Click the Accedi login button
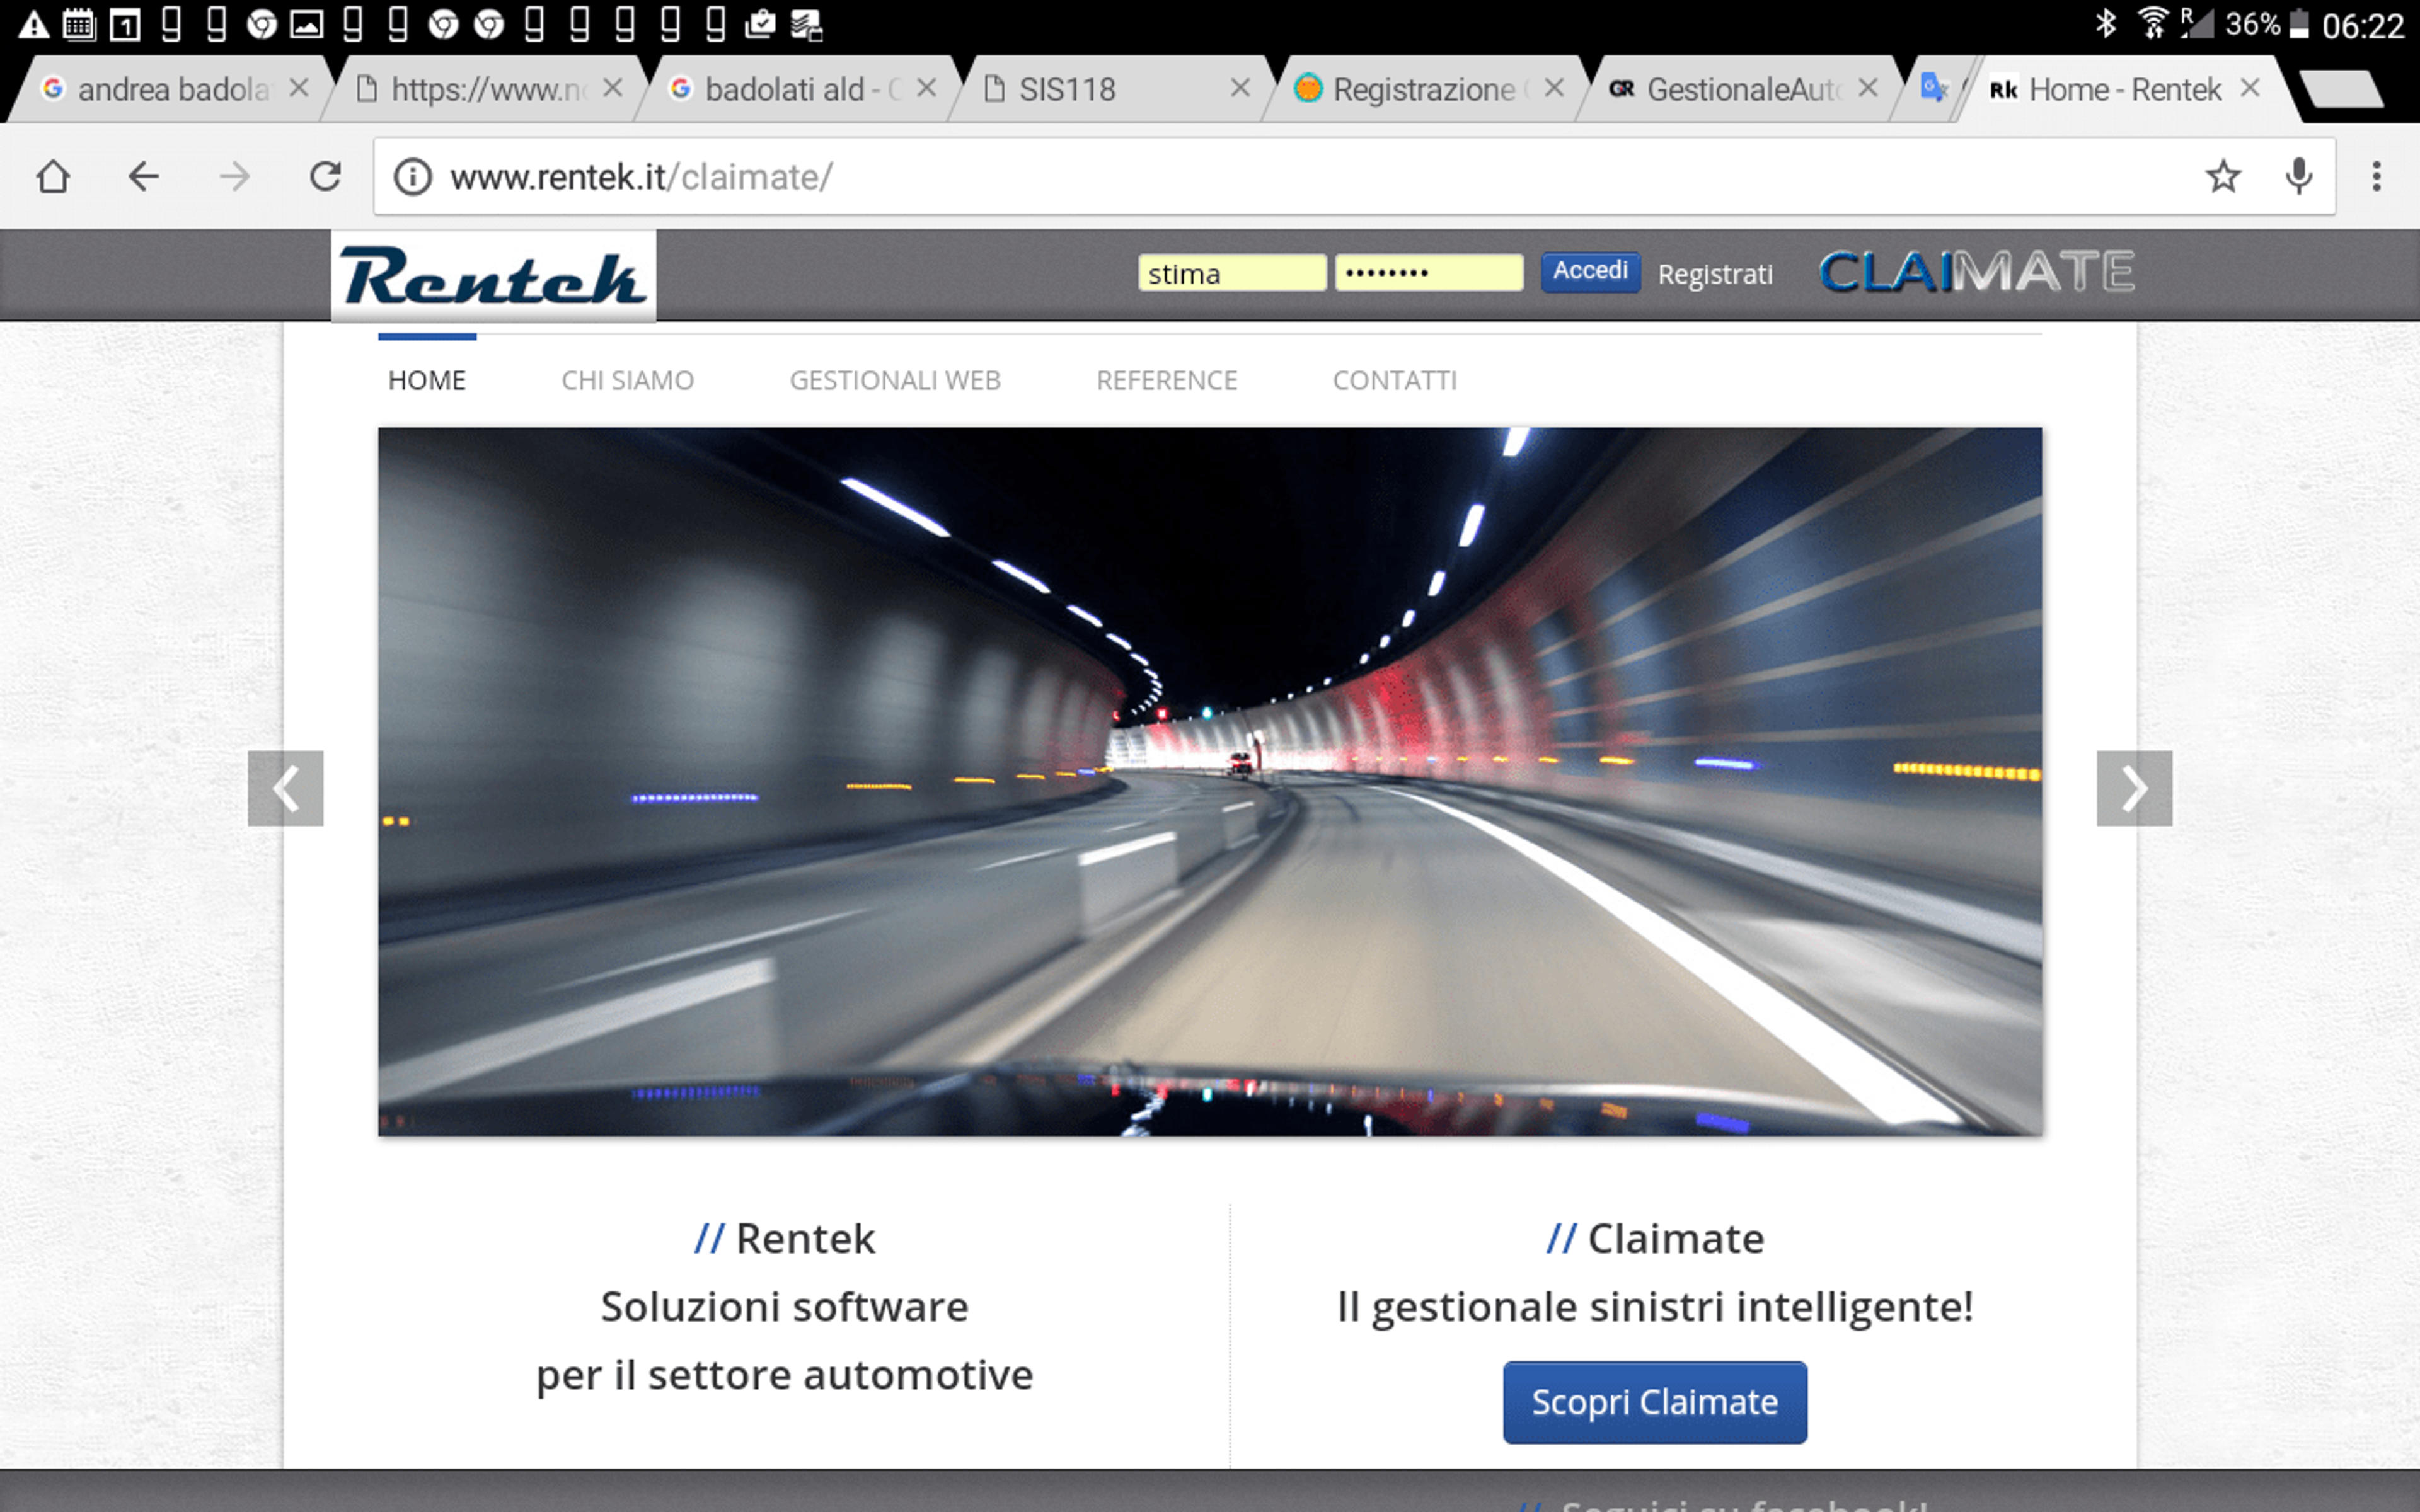 click(x=1590, y=272)
